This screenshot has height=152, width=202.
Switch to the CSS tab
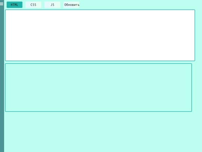[33, 5]
